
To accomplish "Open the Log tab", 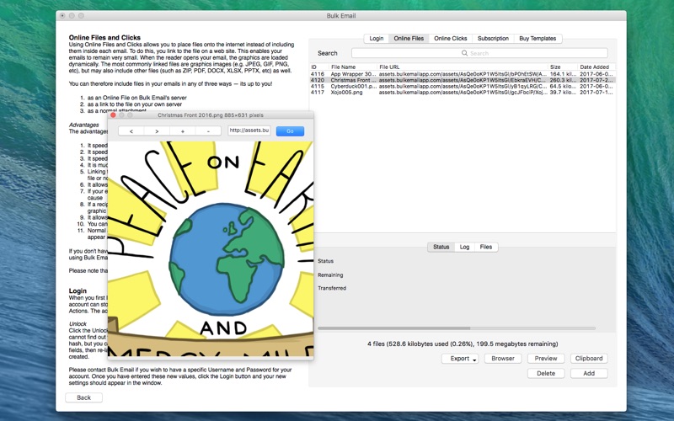I will 465,247.
